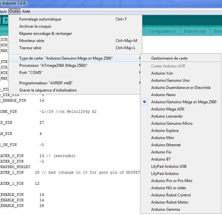
Task: Choose Archiver le croquis
Action: tap(75, 26)
